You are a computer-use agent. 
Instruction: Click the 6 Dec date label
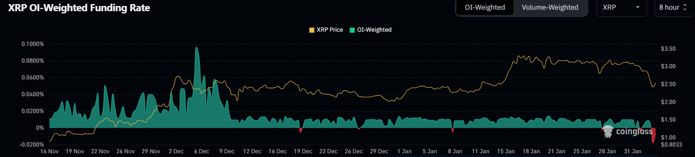click(201, 151)
